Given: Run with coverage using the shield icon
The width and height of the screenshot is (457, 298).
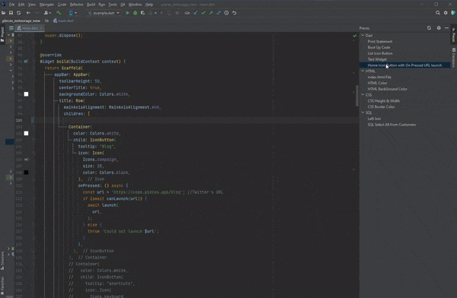Looking at the screenshot, I should (x=142, y=13).
